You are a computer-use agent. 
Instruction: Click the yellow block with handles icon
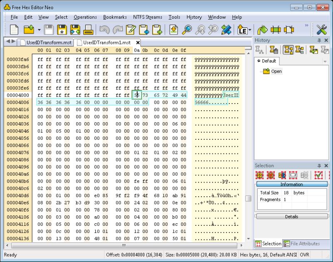click(x=289, y=30)
